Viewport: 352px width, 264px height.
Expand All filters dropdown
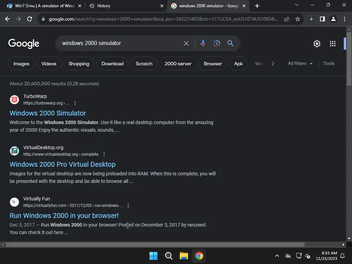pyautogui.click(x=300, y=64)
